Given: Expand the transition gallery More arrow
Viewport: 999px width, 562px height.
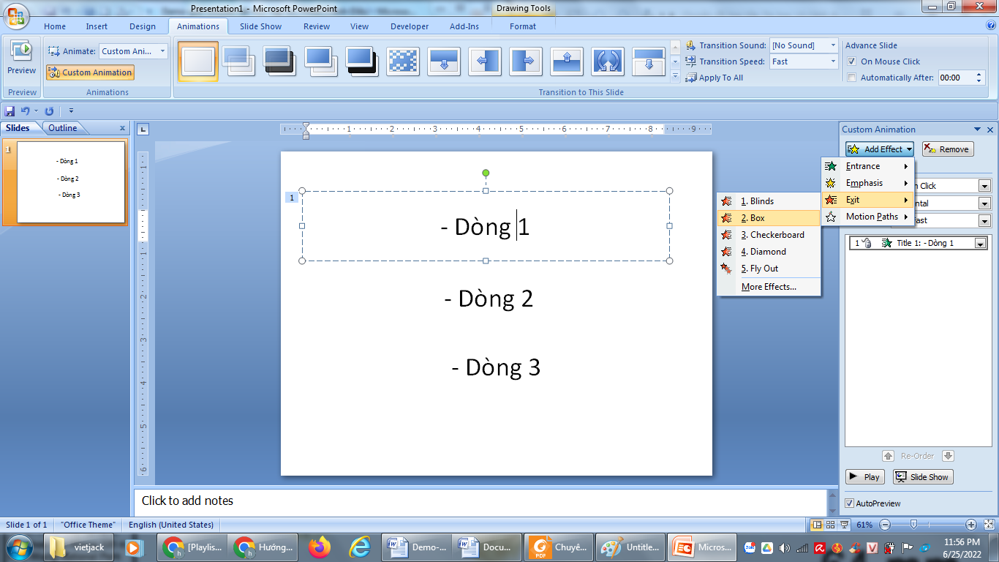Looking at the screenshot, I should pyautogui.click(x=675, y=75).
